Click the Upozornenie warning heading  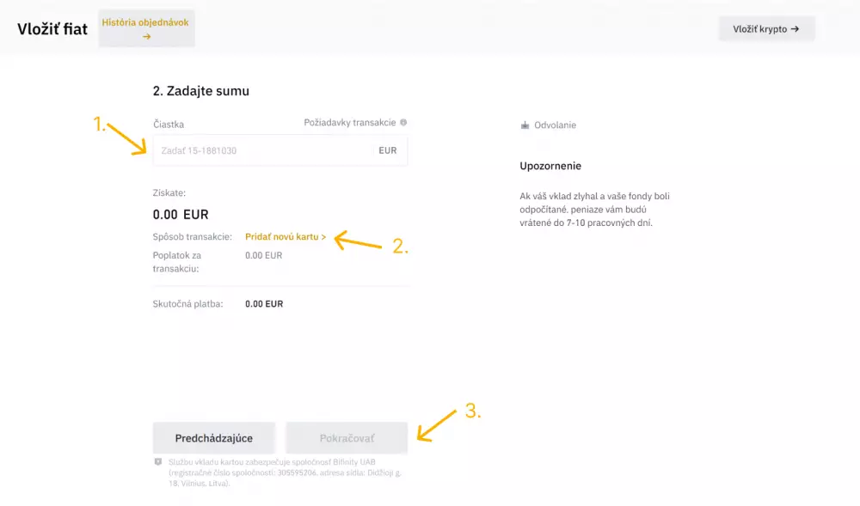pos(551,166)
